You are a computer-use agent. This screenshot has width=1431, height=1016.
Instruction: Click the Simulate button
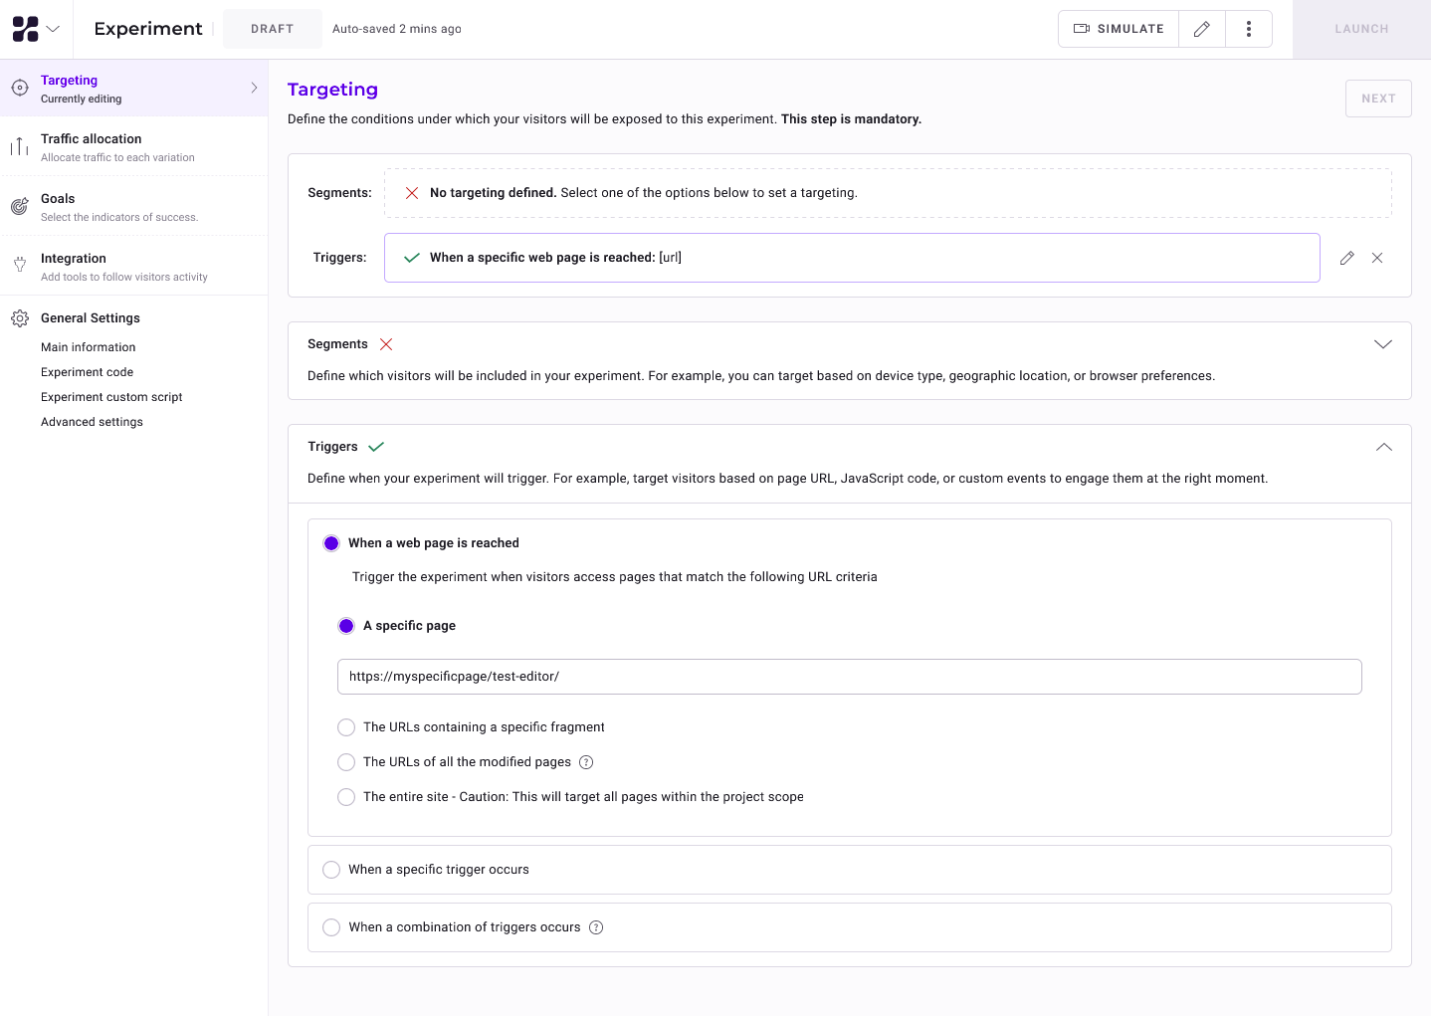click(1119, 29)
